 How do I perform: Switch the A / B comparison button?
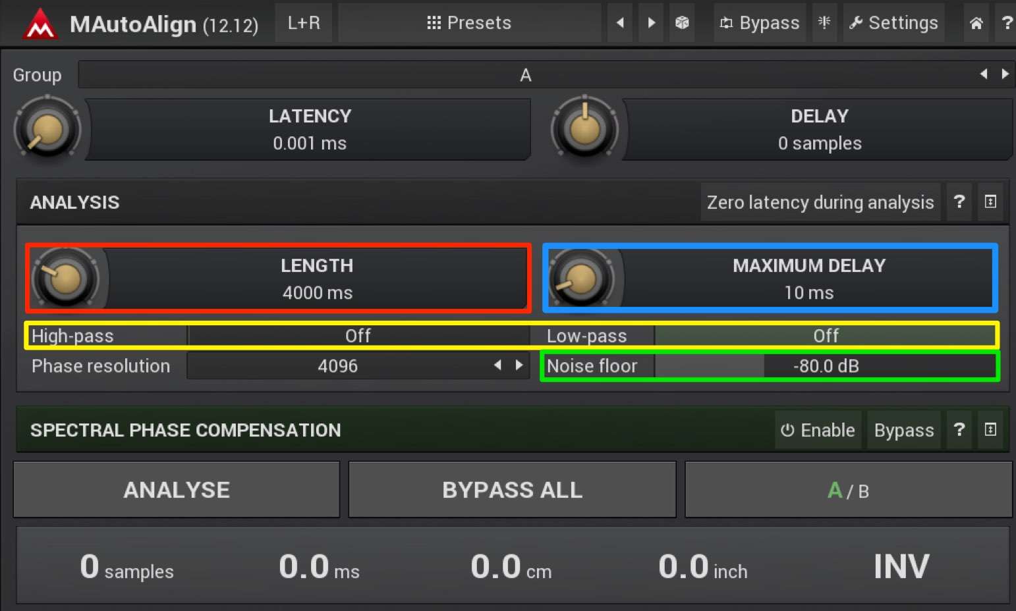coord(848,490)
